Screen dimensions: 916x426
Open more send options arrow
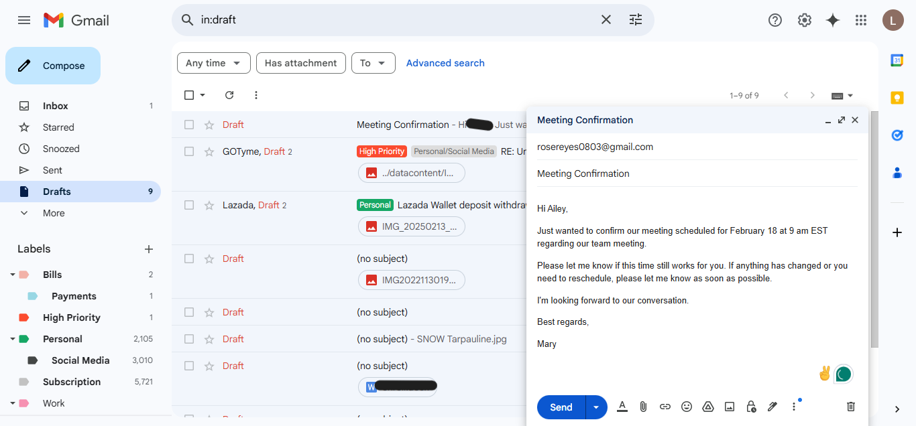(596, 407)
